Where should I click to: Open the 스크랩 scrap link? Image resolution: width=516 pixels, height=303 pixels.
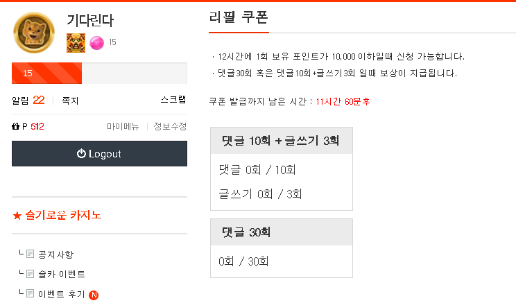(173, 100)
